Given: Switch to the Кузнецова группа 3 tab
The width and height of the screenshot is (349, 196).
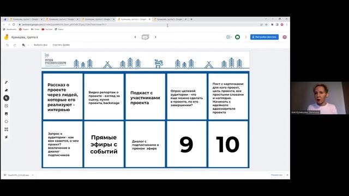Looking at the screenshot, I should pos(98,20).
